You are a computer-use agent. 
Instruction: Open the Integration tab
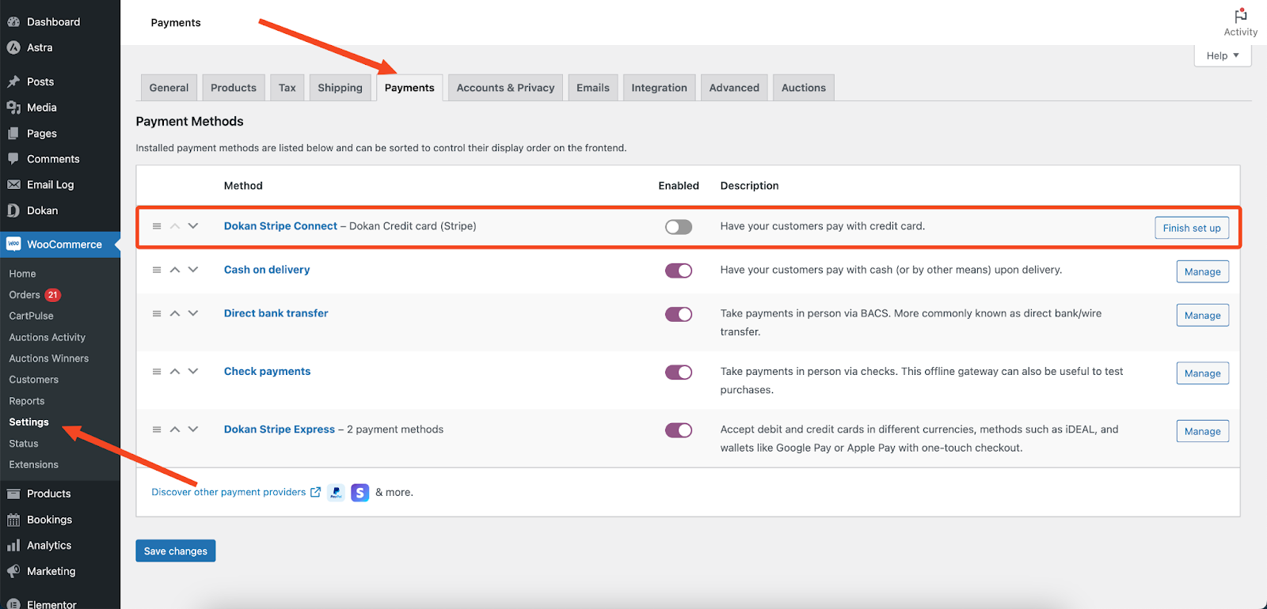click(x=659, y=88)
